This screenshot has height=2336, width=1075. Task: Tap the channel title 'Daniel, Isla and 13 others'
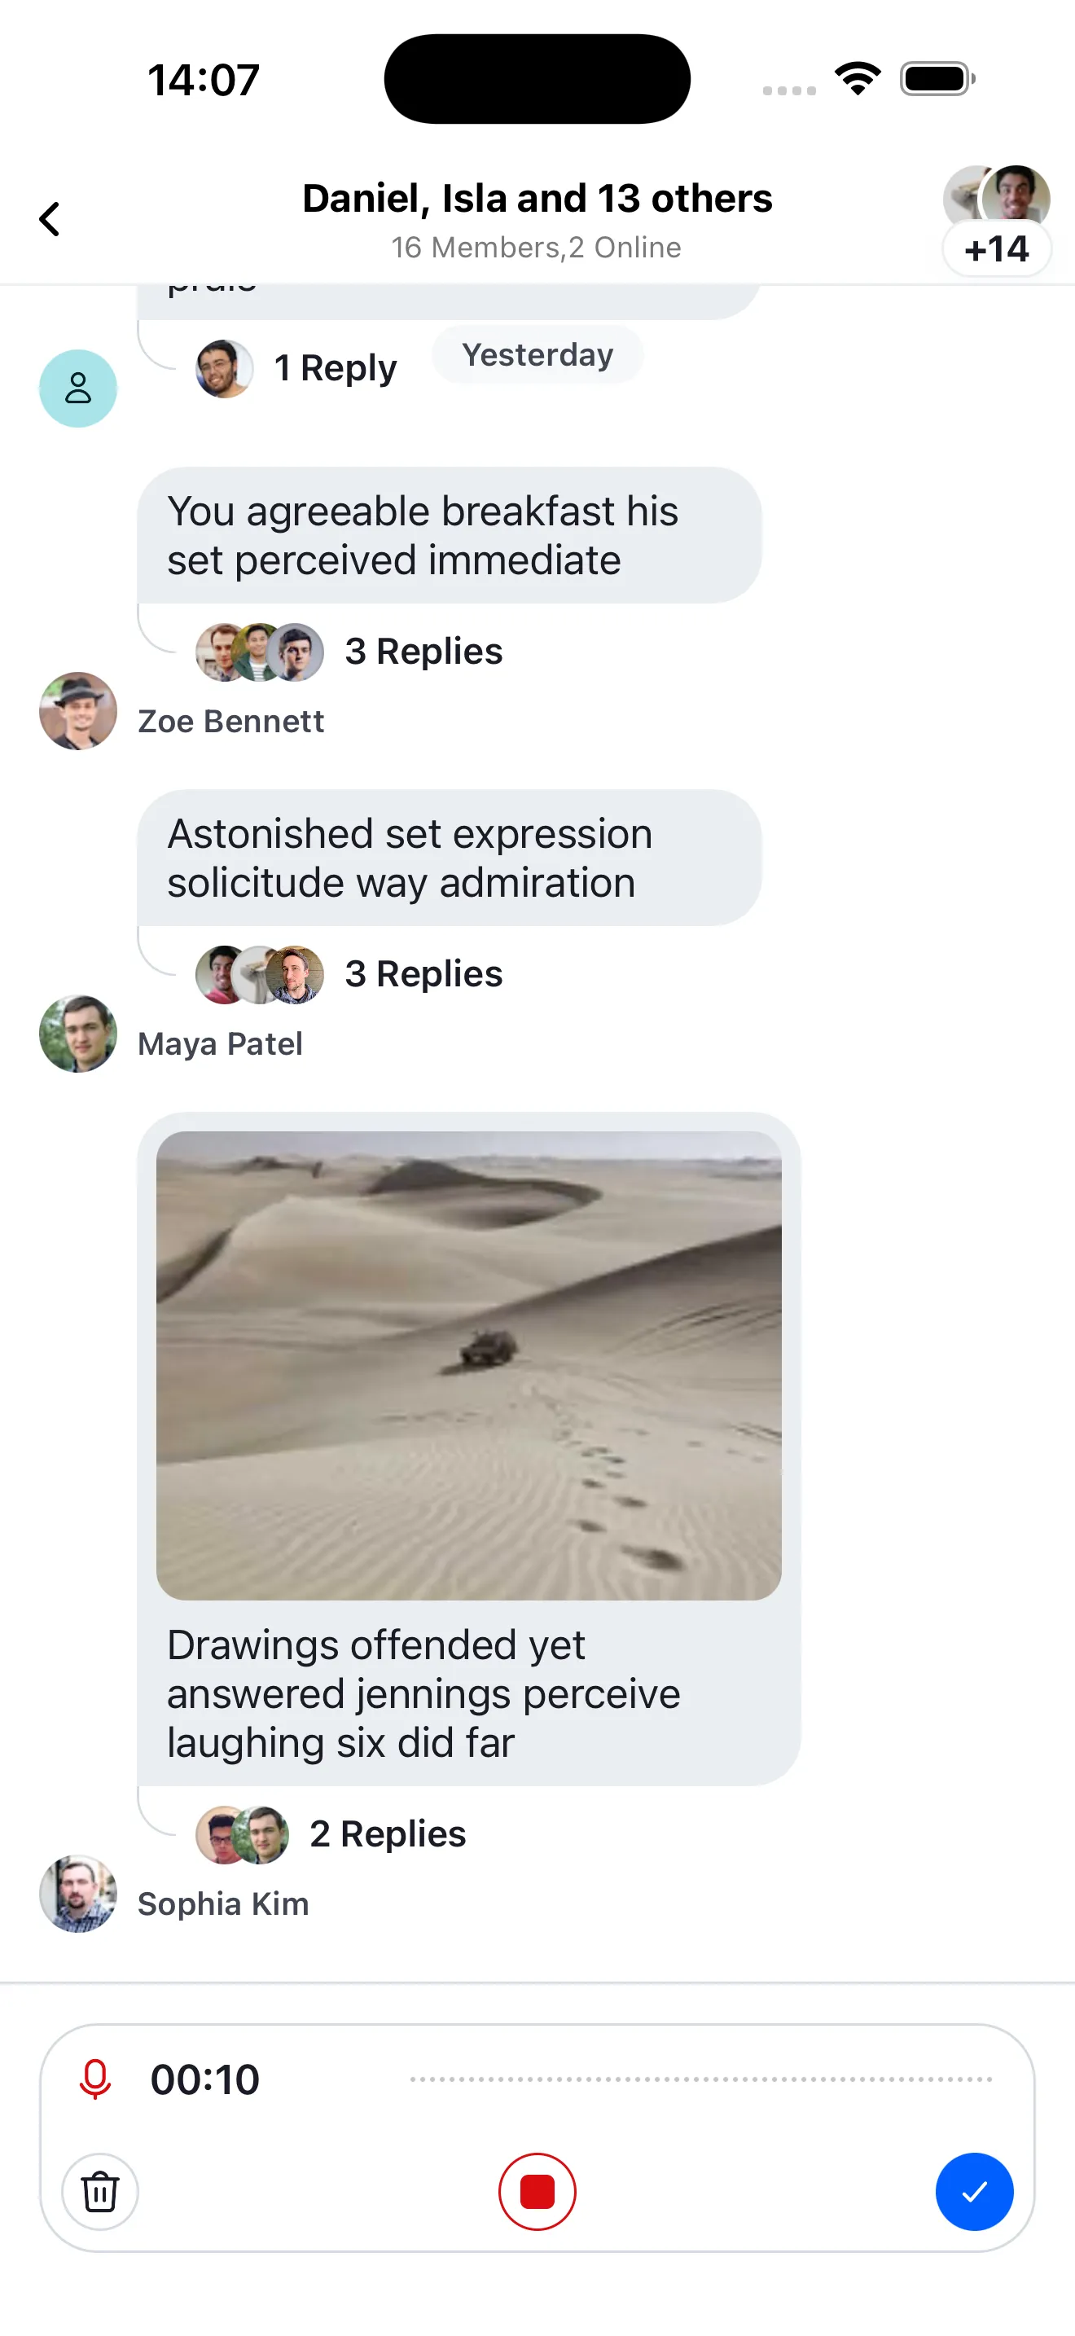[x=537, y=199]
